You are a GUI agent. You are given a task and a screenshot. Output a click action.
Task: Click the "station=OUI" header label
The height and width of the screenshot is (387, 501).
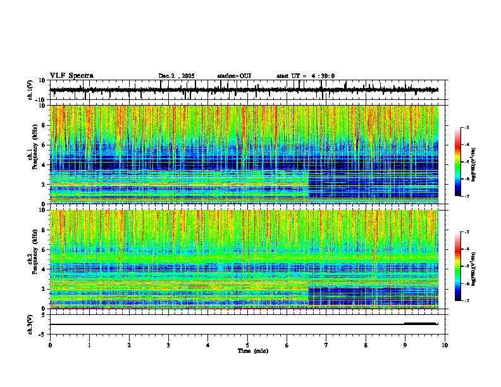pyautogui.click(x=234, y=76)
